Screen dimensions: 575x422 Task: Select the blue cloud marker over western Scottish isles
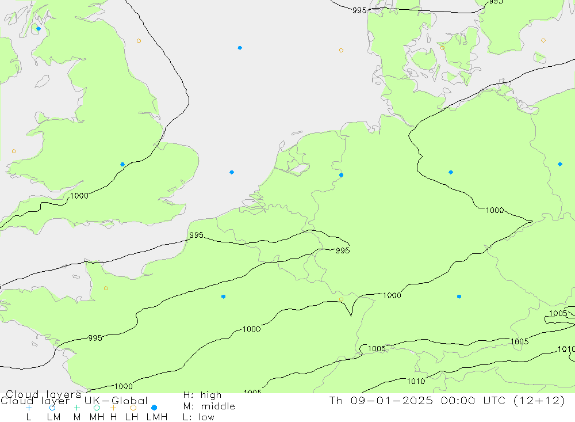39,29
